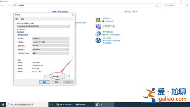190x107 pixels.
Task: Click the 取消 (Cancel) button
Action: tap(57, 82)
